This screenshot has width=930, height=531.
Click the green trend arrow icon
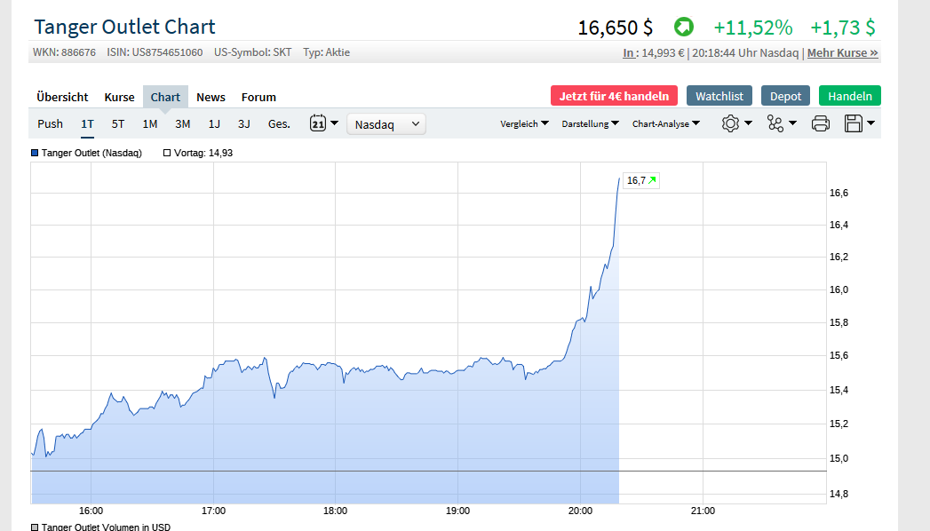tap(684, 28)
